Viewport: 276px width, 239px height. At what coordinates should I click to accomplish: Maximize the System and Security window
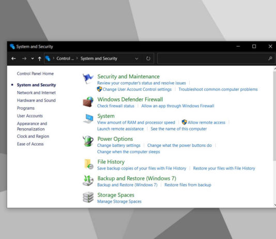click(x=254, y=47)
